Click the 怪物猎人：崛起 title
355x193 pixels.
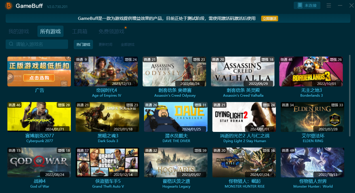pyautogui.click(x=245, y=181)
